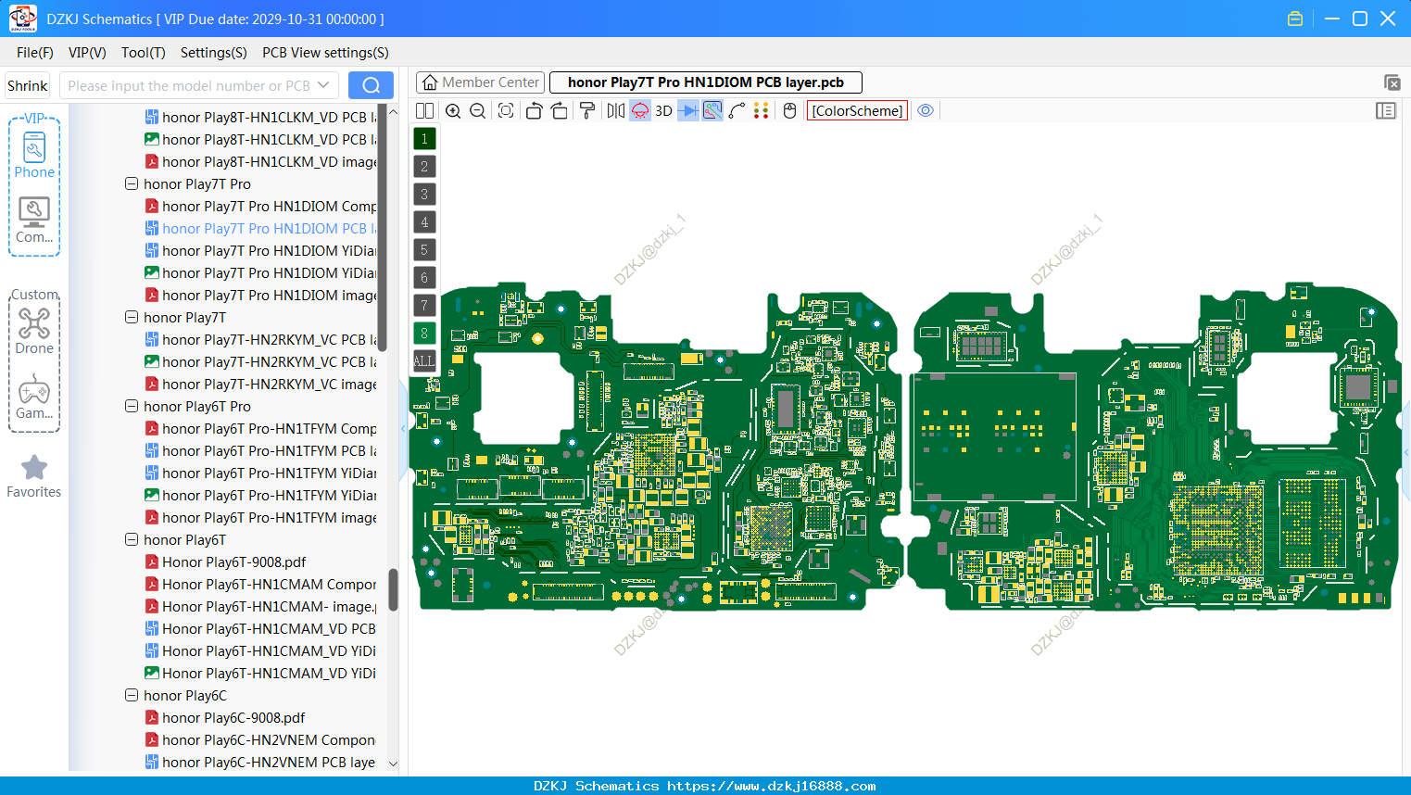The image size is (1411, 795).
Task: Collapse the honor Play7T Pro folder
Action: coord(132,183)
